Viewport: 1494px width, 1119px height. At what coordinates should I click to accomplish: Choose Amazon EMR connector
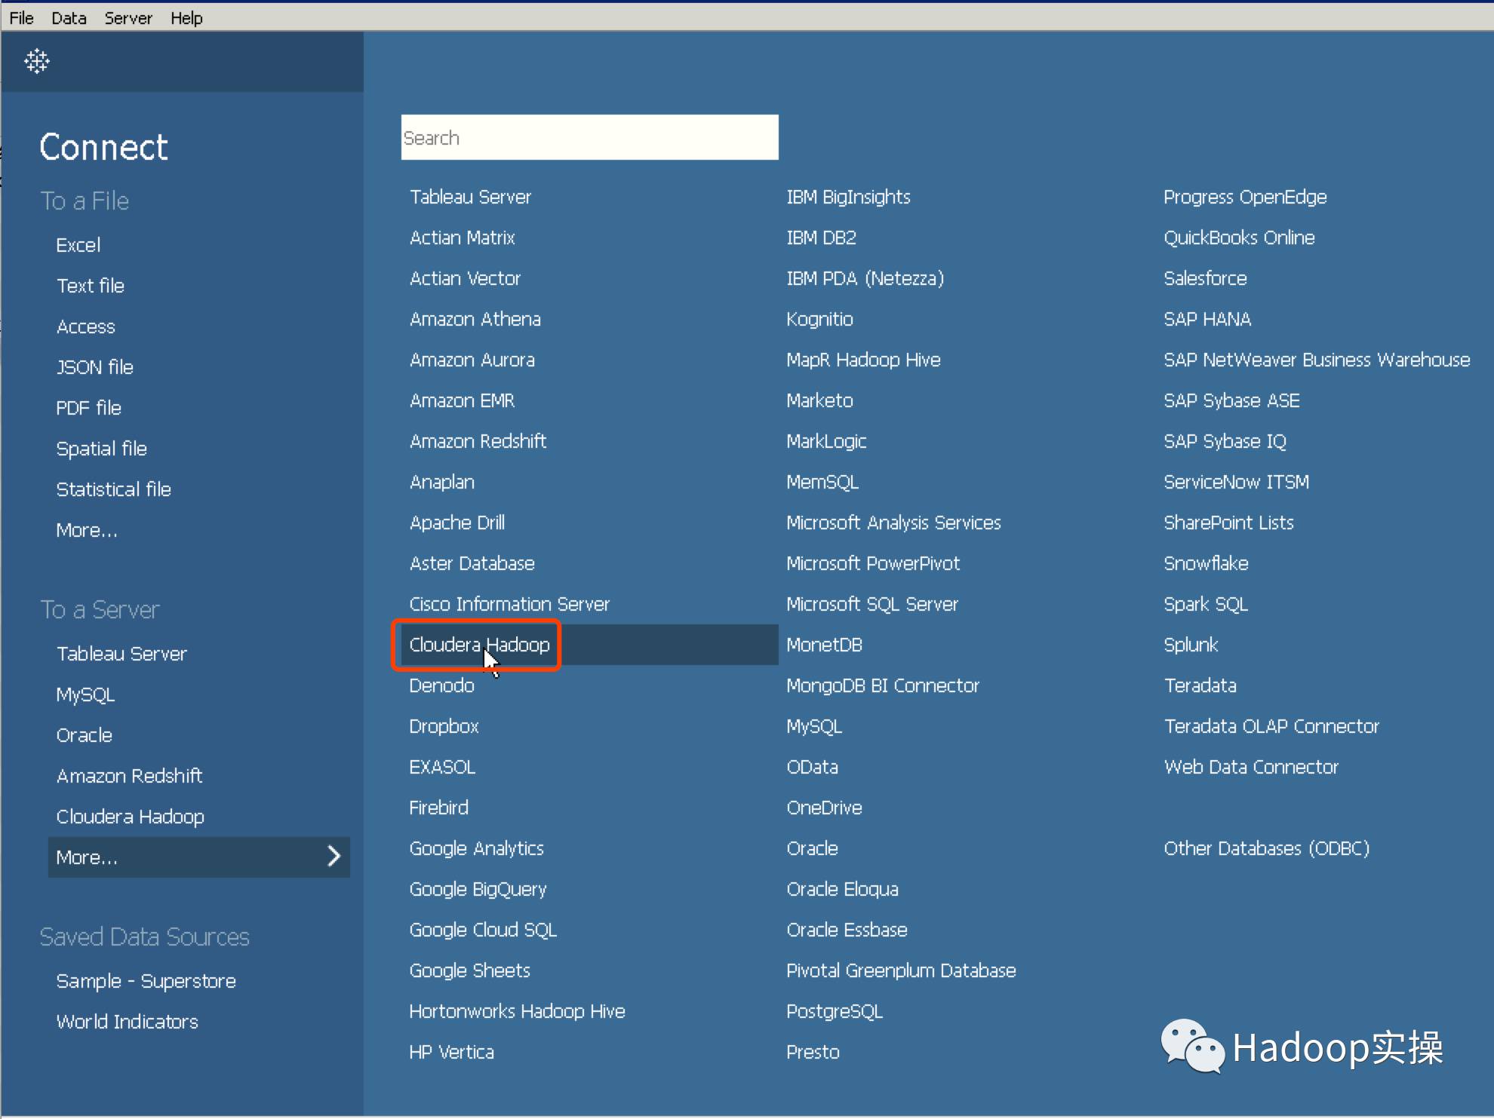(x=462, y=400)
